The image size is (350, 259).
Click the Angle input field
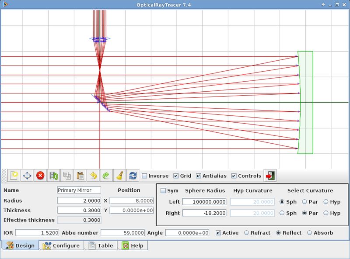click(187, 233)
